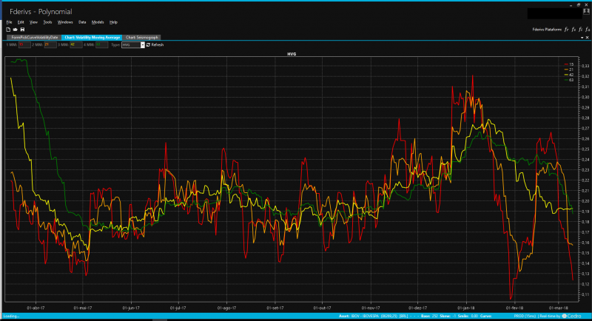Click the 1 MM period input field
The width and height of the screenshot is (592, 321).
pos(23,45)
